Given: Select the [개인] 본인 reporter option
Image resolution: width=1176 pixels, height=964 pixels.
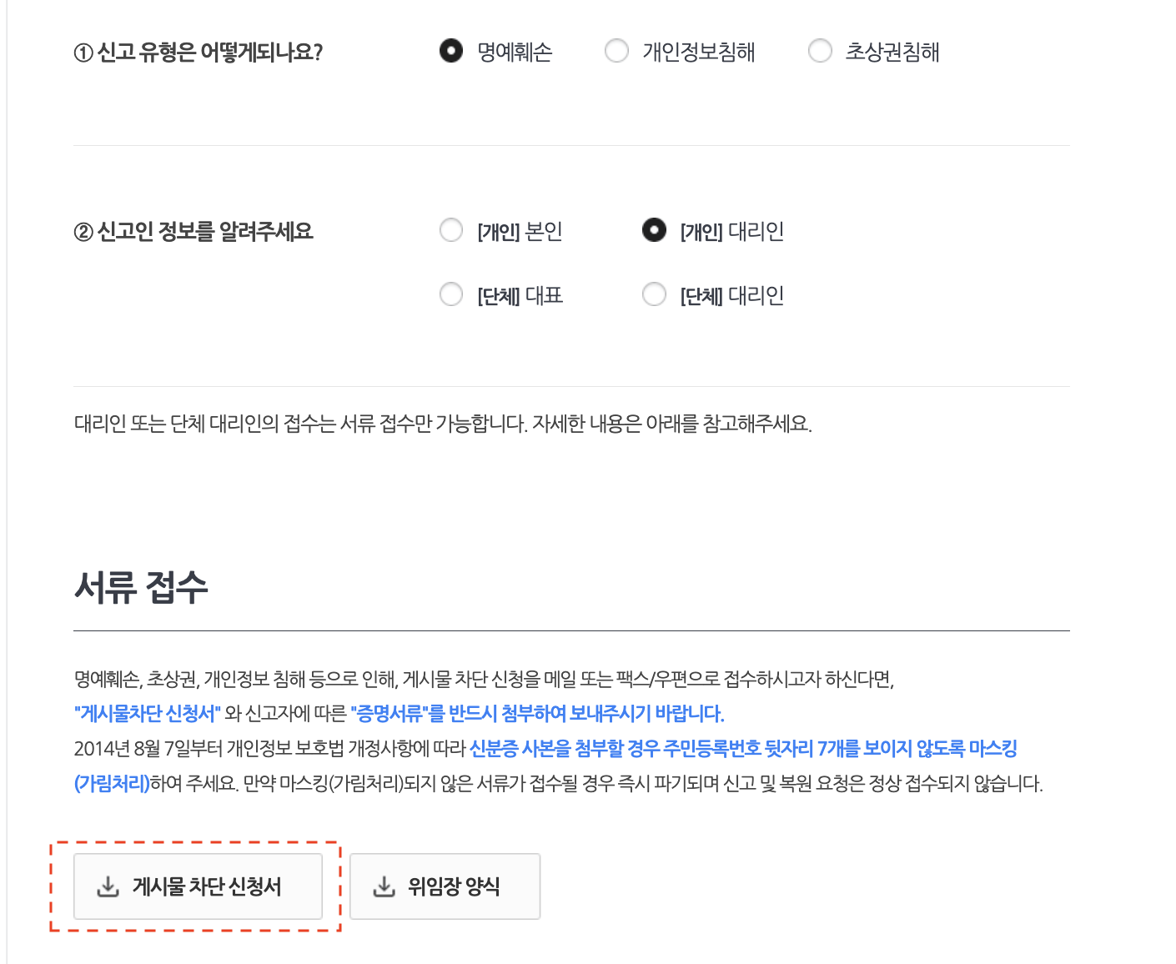Looking at the screenshot, I should tap(451, 230).
